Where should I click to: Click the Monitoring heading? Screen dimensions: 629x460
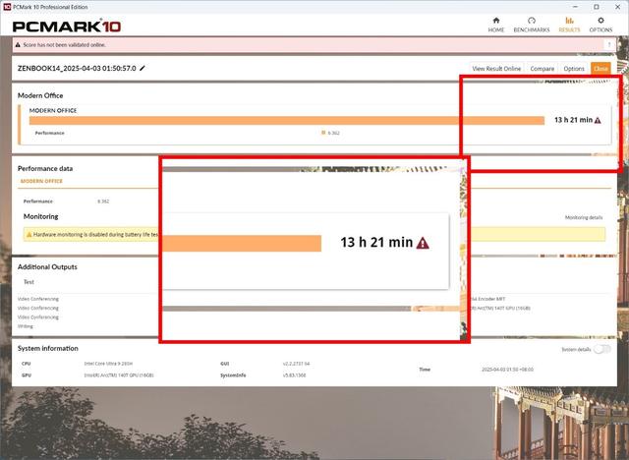(x=40, y=216)
